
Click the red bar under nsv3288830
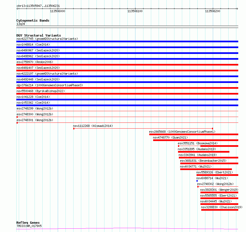(x=220, y=210)
